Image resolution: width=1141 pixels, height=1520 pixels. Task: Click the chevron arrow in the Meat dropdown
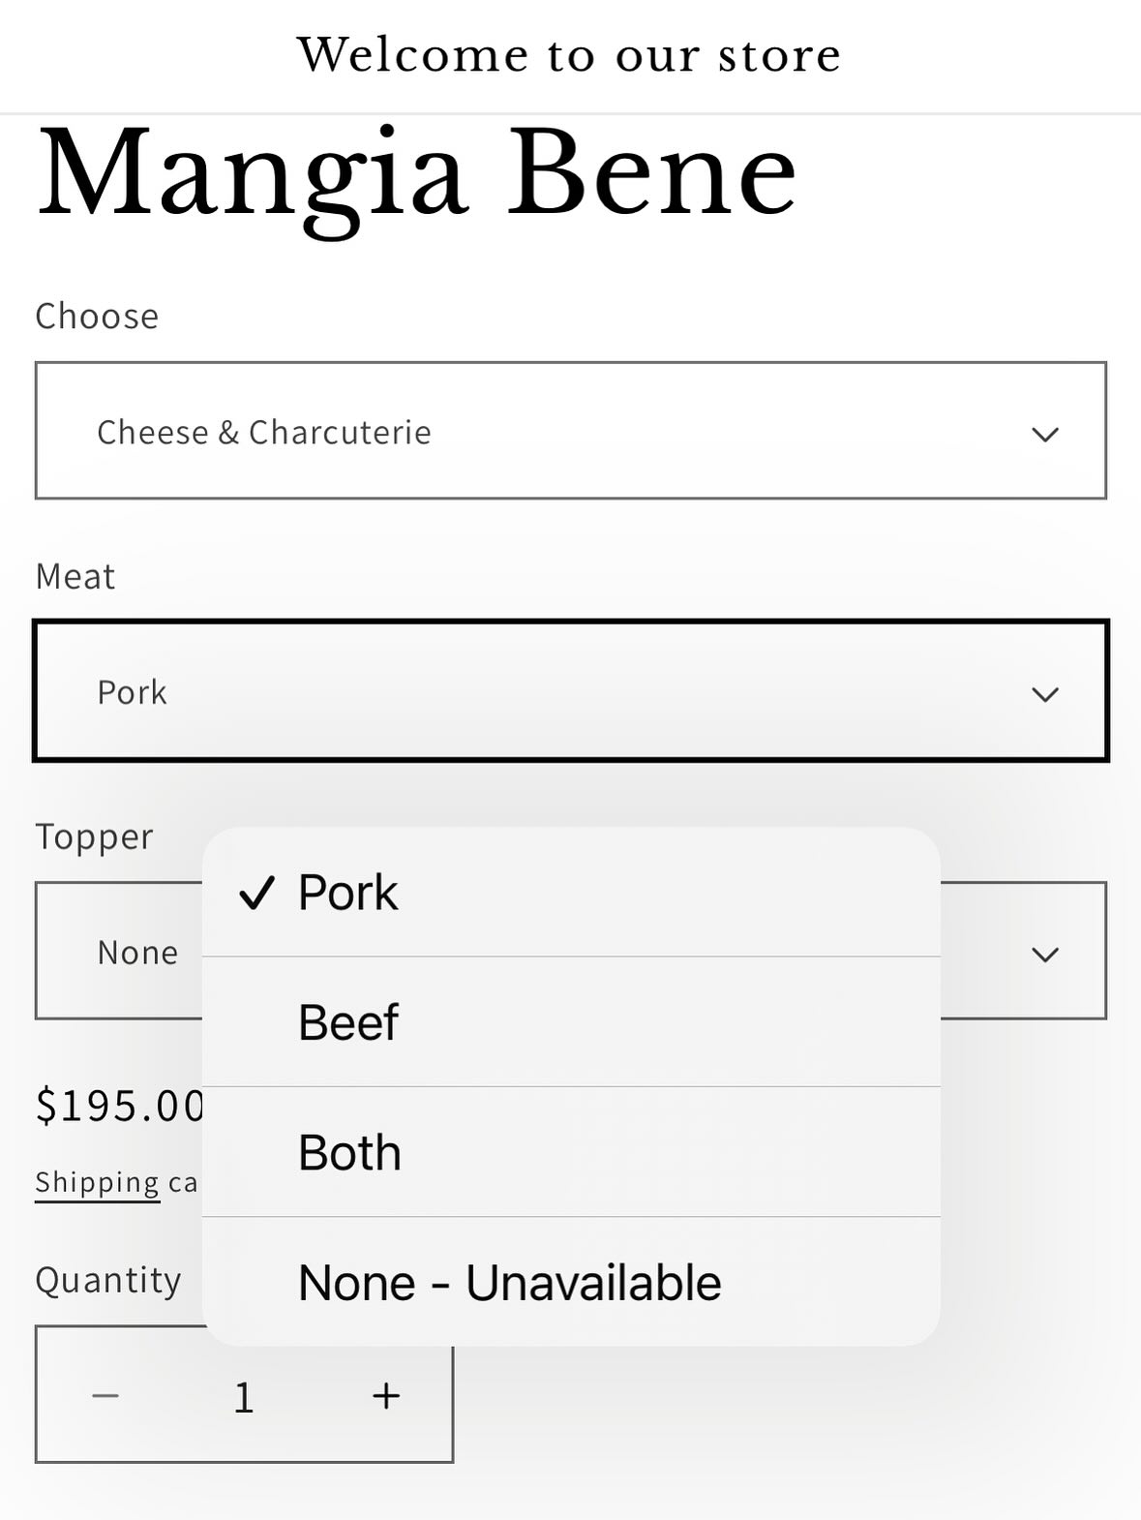1044,694
